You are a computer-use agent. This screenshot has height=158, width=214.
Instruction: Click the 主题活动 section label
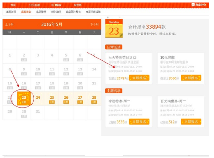coord(113,91)
